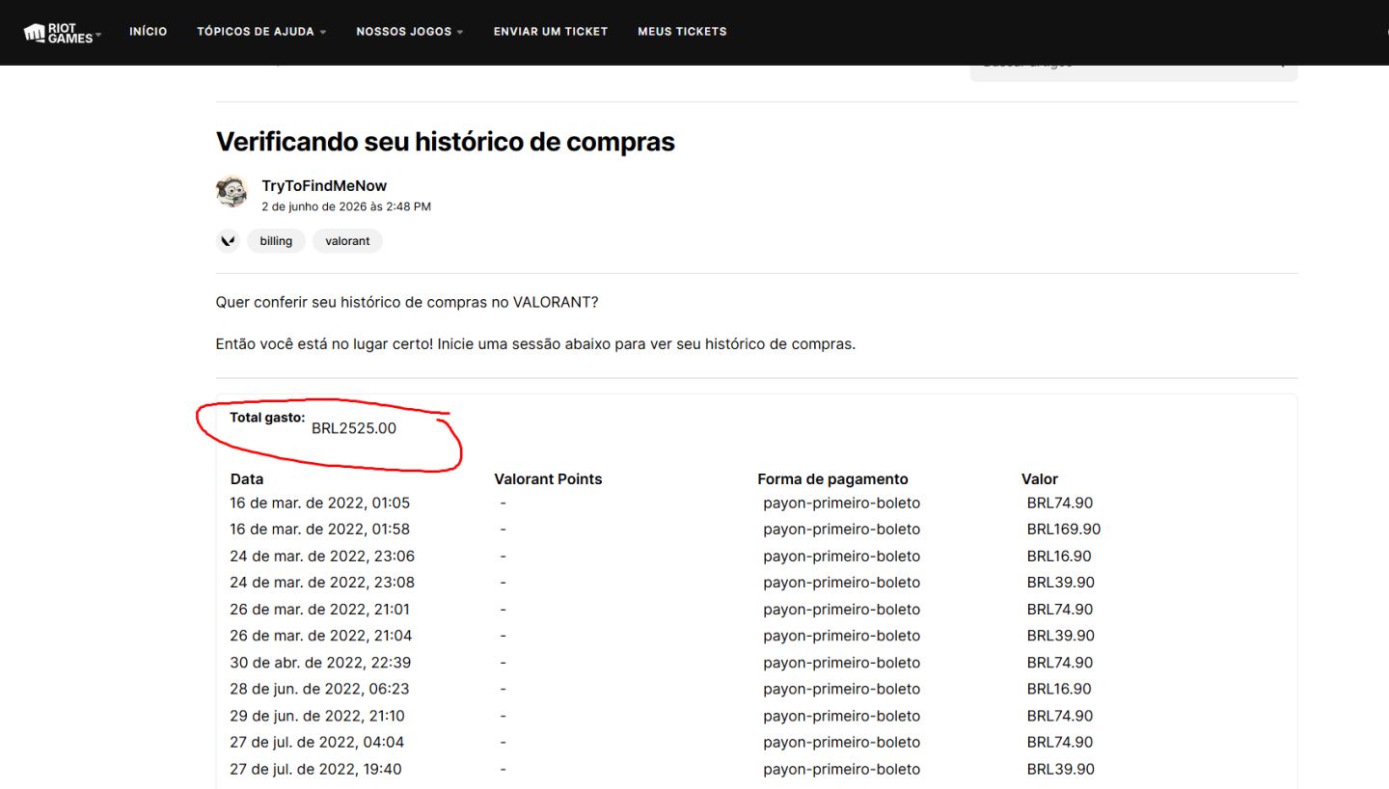
Task: Click payment method in the 30 de abr. row
Action: click(x=841, y=662)
